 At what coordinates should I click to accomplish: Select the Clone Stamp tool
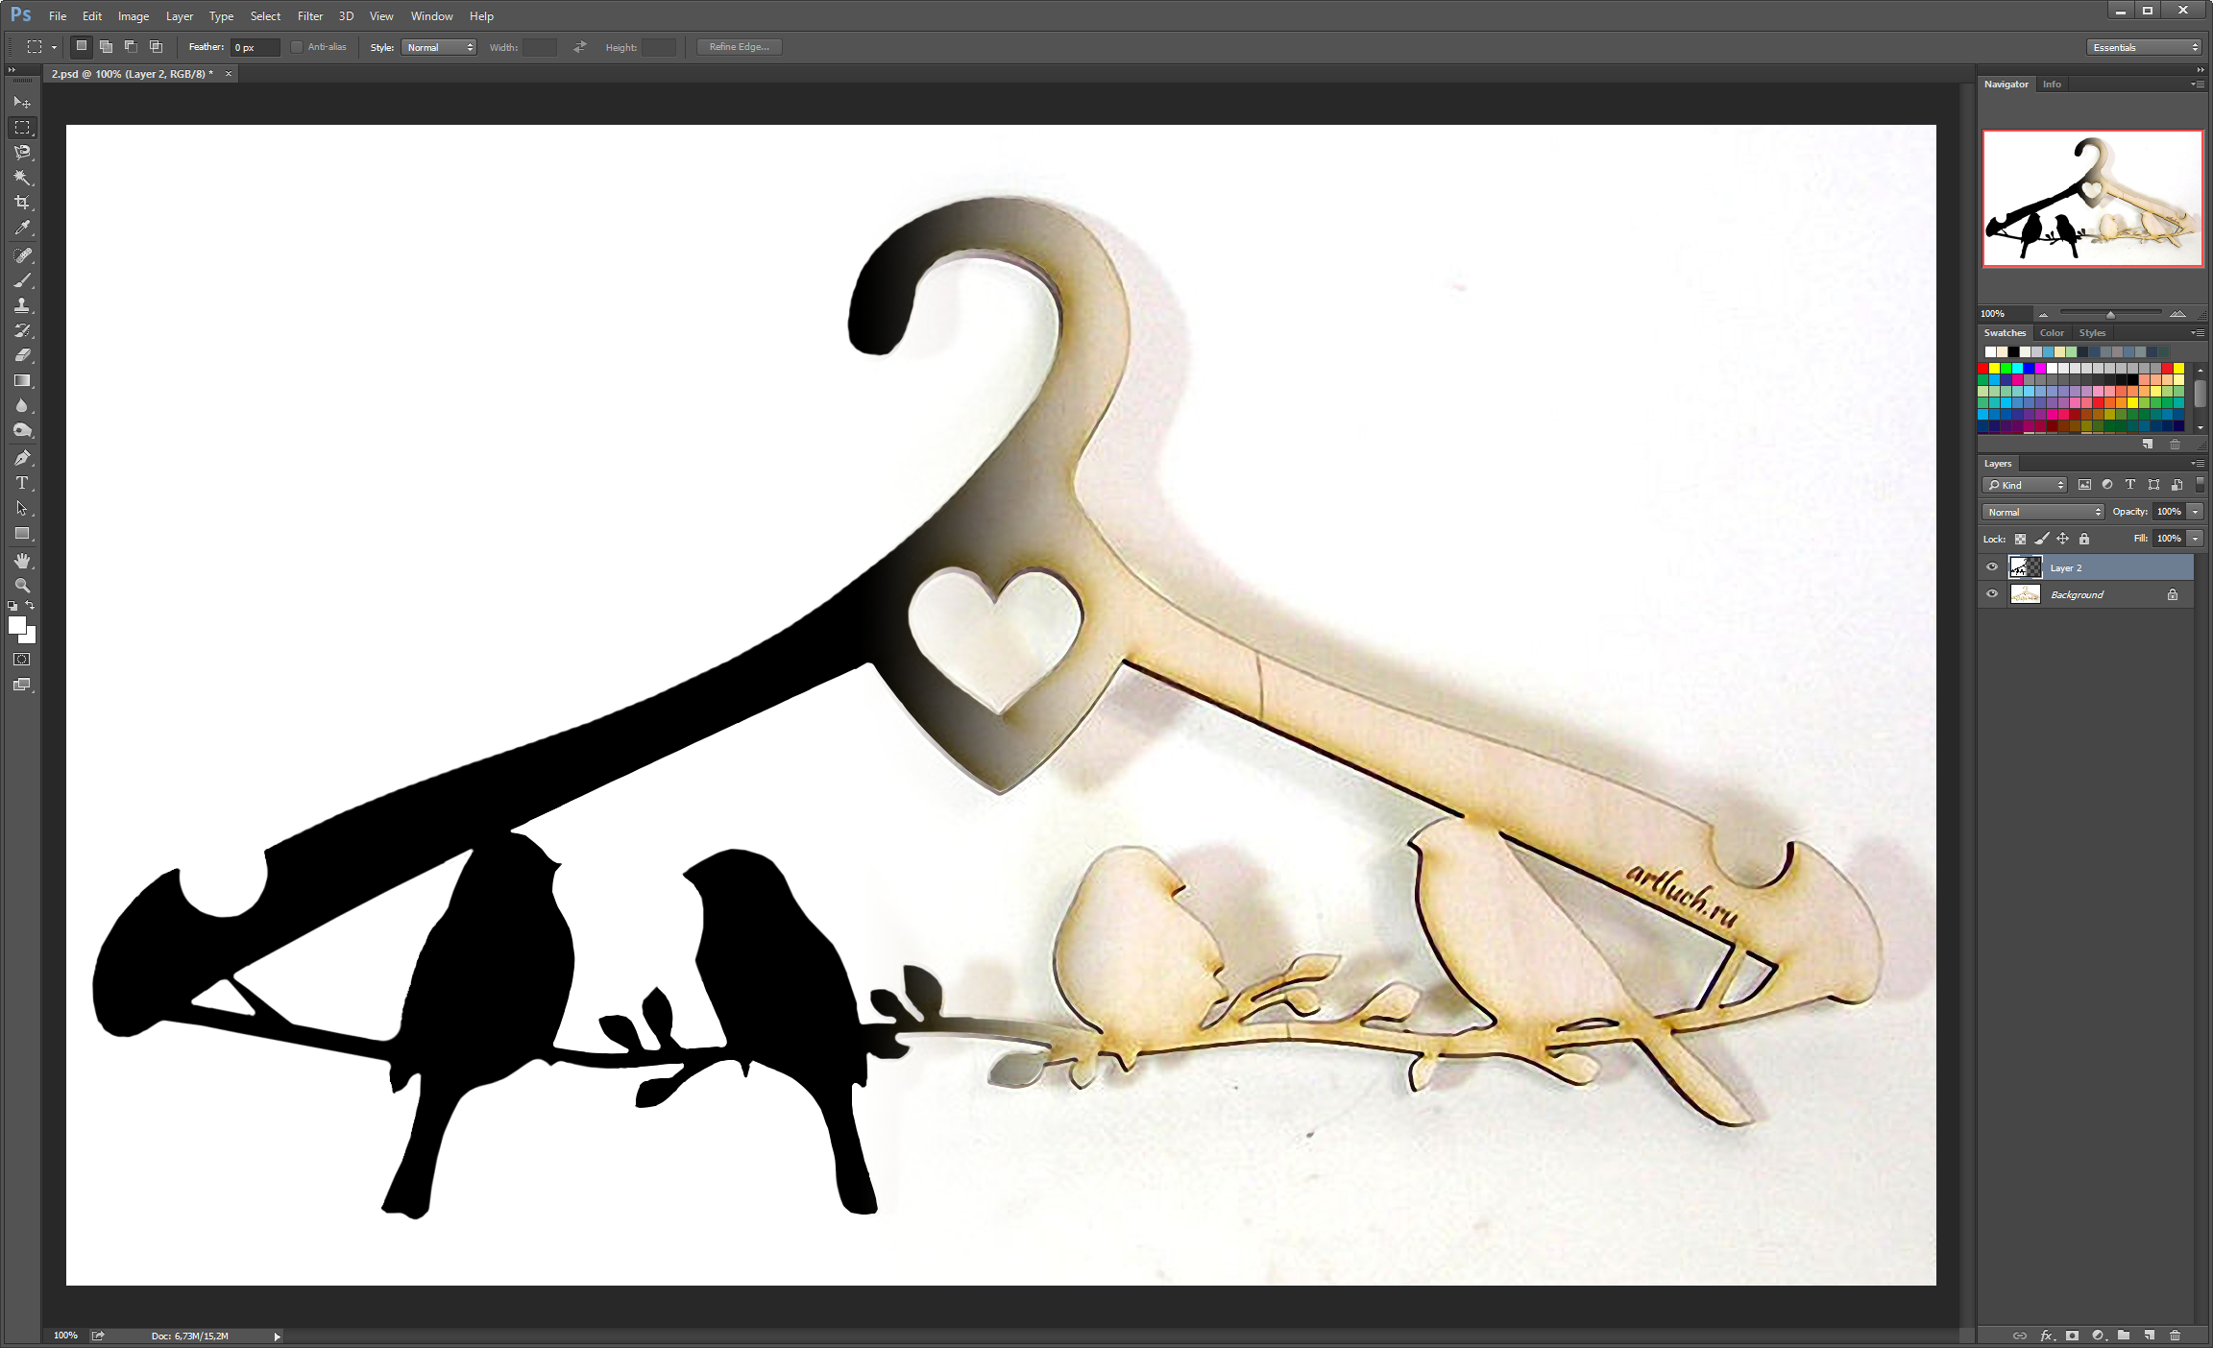(x=22, y=305)
